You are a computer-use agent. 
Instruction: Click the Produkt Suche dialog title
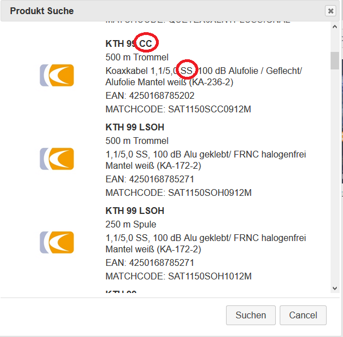[x=42, y=11]
